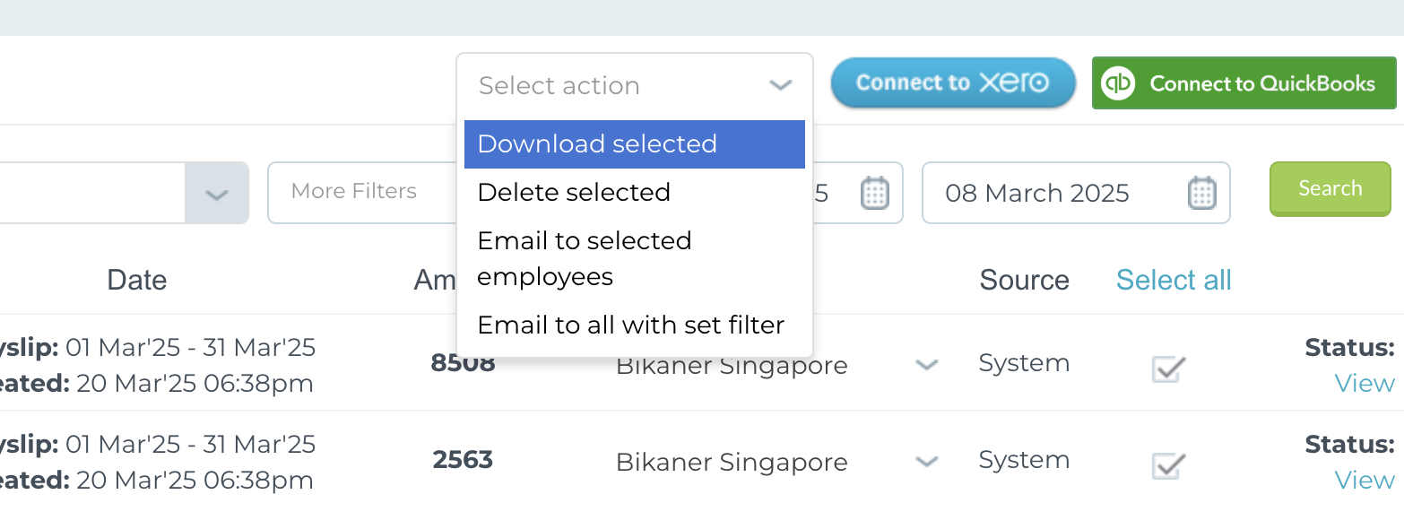The height and width of the screenshot is (529, 1404).
Task: Click the 08 March 2025 date field
Action: (x=1076, y=193)
